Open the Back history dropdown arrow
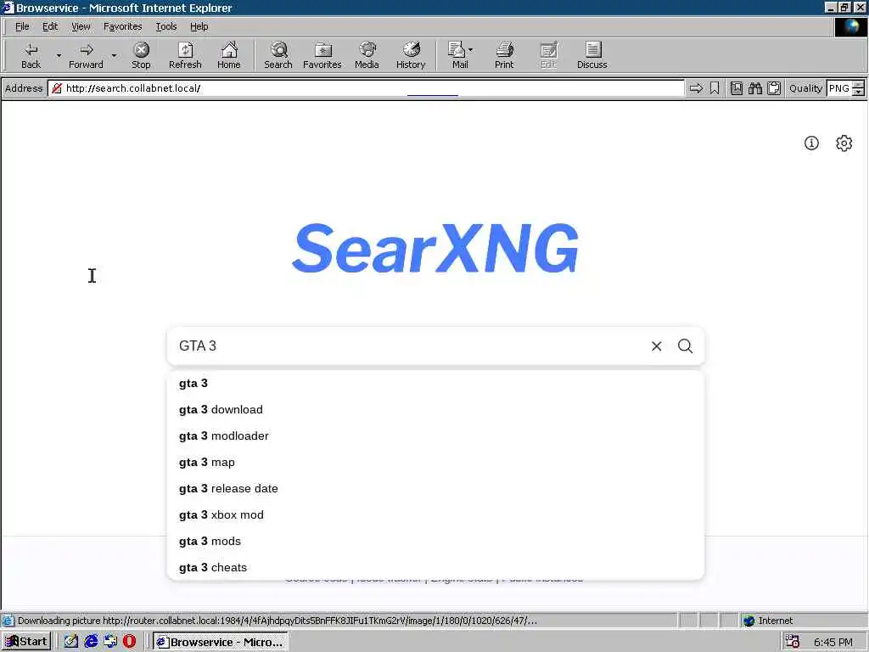 click(x=59, y=55)
